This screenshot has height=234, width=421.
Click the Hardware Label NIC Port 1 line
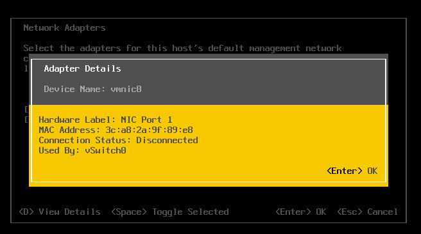pyautogui.click(x=105, y=120)
